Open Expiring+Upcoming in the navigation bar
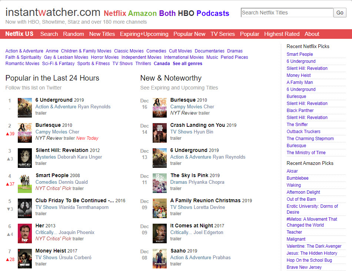The height and width of the screenshot is (271, 352). pyautogui.click(x=144, y=34)
